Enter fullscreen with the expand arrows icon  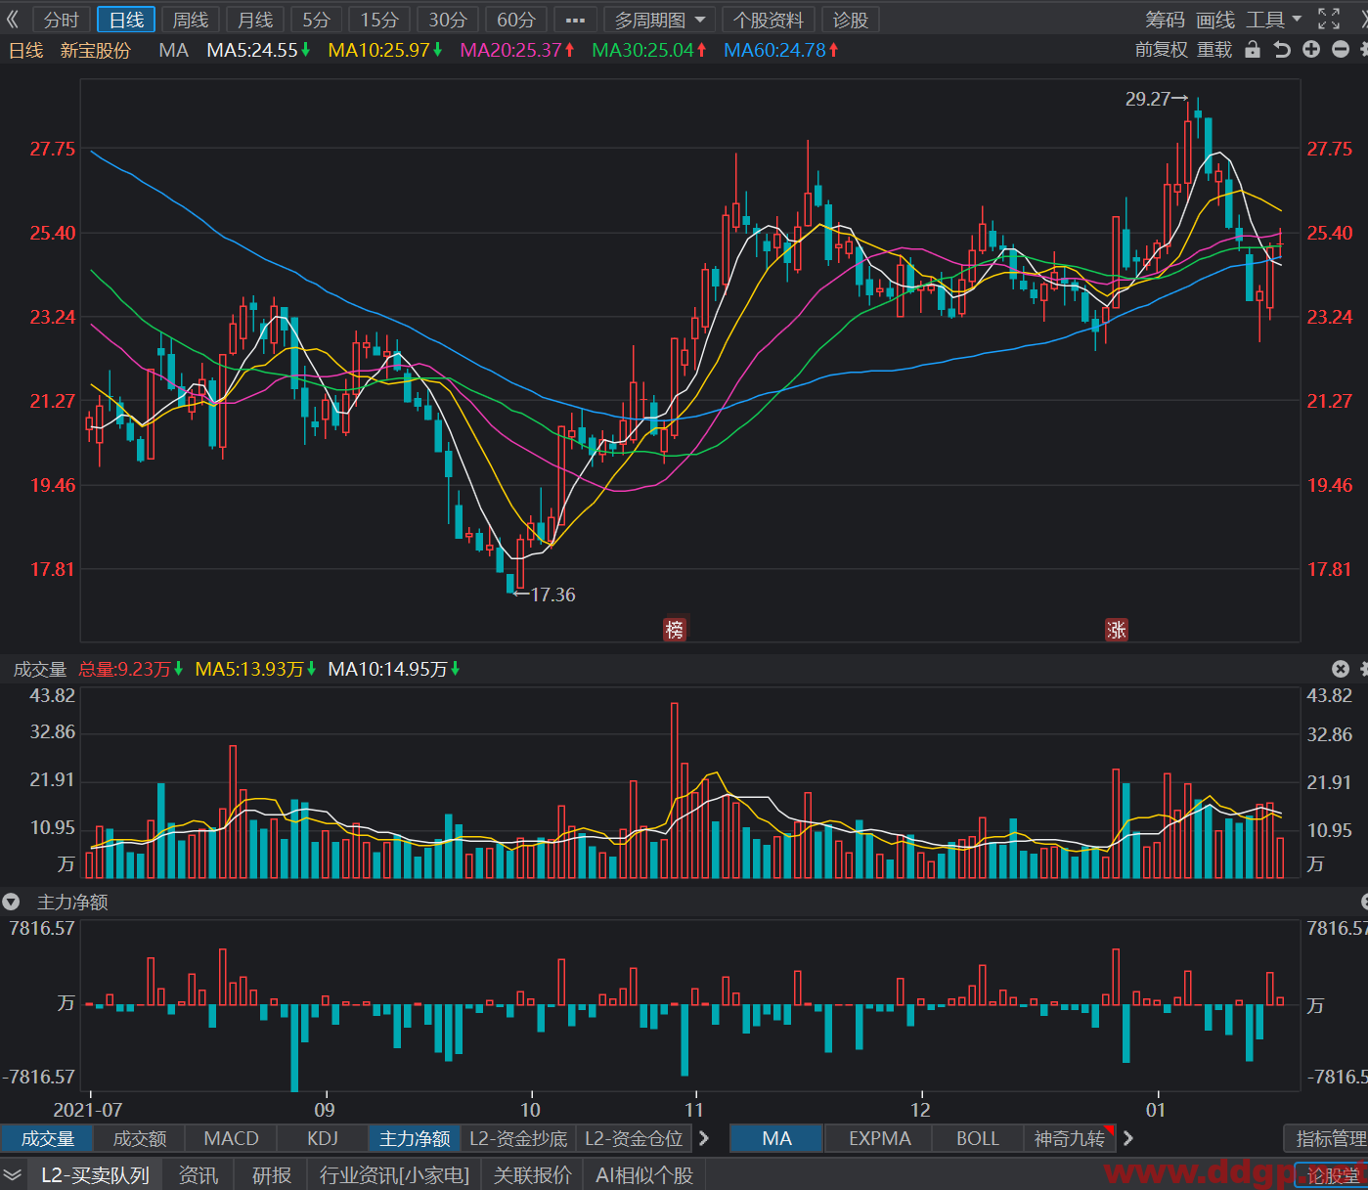coord(1329,19)
